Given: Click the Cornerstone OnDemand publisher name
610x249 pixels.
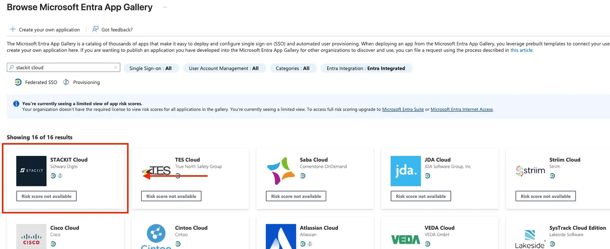Looking at the screenshot, I should pyautogui.click(x=323, y=167).
